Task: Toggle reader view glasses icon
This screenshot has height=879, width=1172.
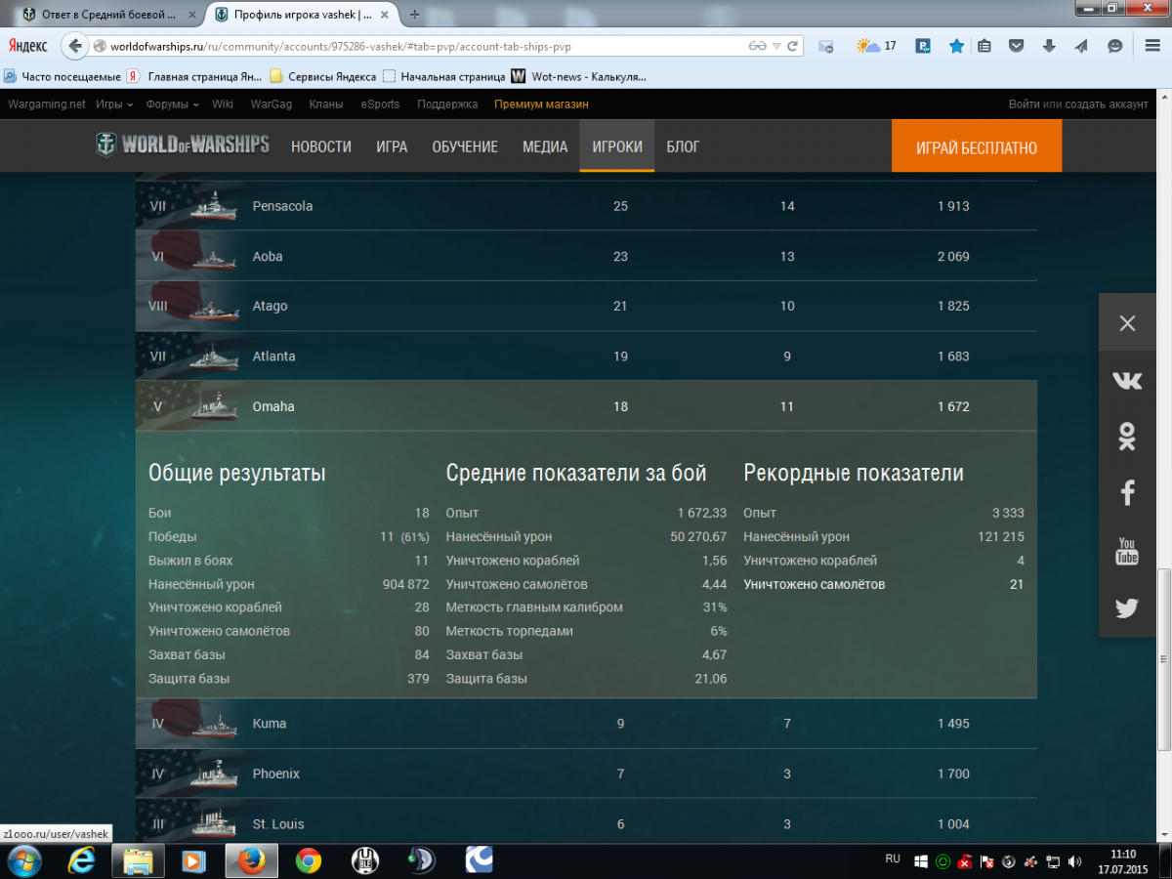Action: [758, 46]
